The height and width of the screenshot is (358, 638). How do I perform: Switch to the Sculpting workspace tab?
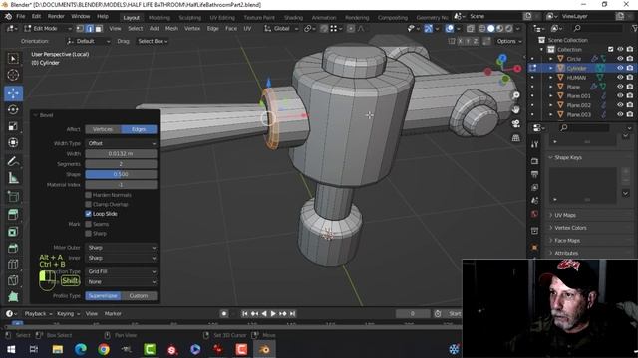coord(190,18)
